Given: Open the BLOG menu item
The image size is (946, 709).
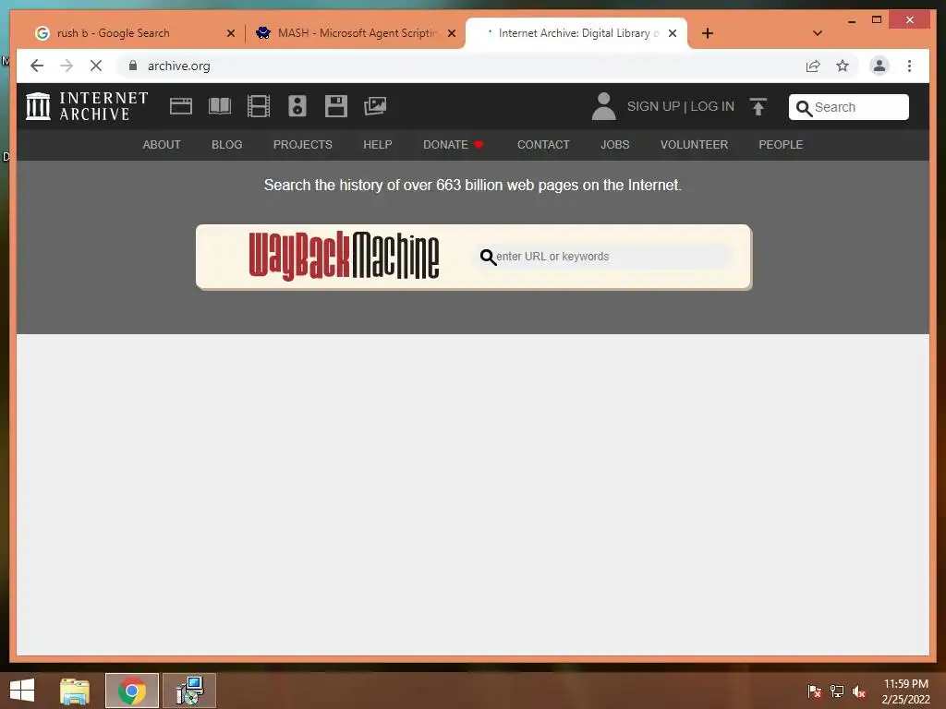Looking at the screenshot, I should 227,145.
